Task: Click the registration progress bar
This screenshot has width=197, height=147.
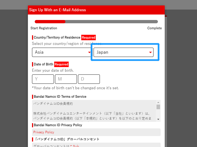Action: pos(96,22)
